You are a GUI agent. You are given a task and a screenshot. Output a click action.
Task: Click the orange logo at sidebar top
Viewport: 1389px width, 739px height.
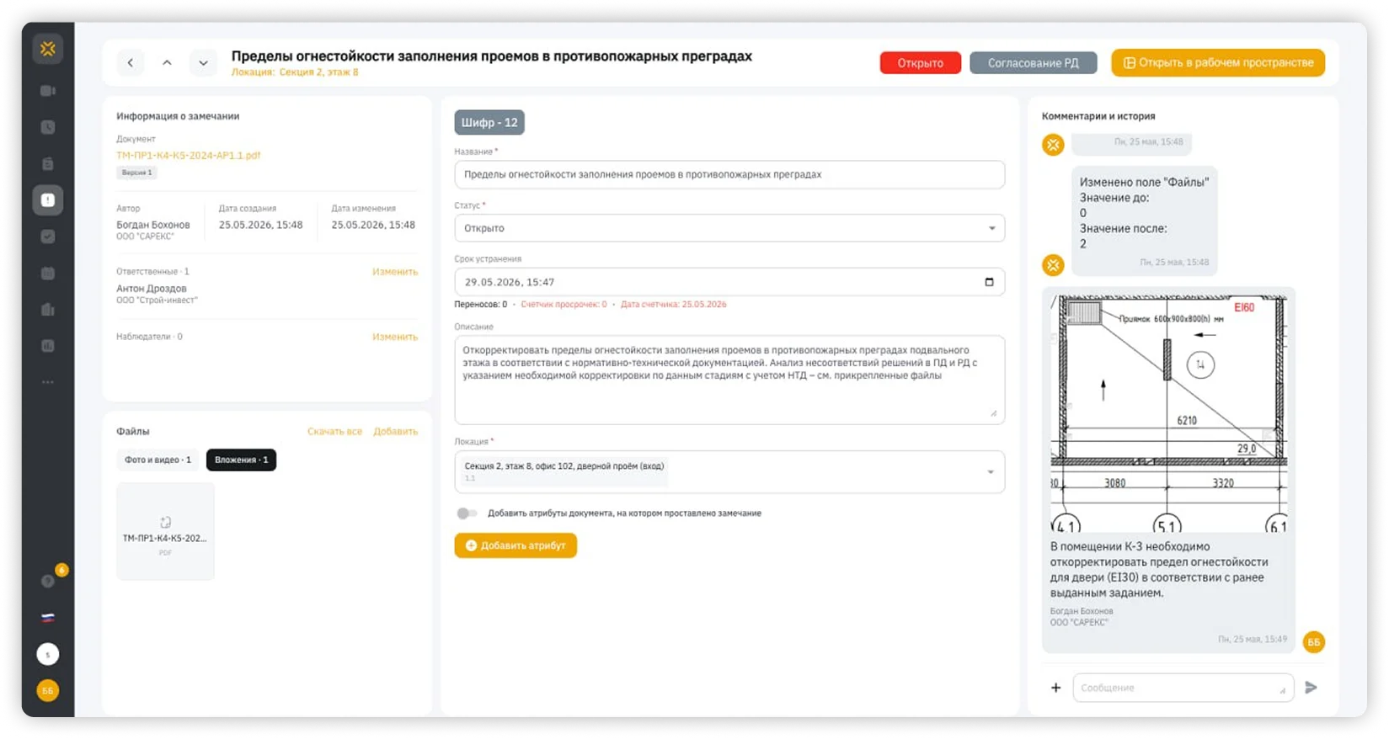pos(48,49)
